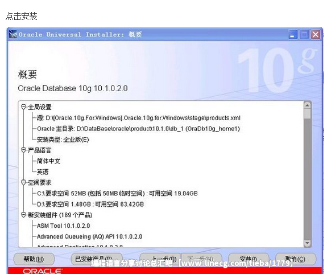Click the 全局设置 node label
The image size is (327, 274).
40,107
